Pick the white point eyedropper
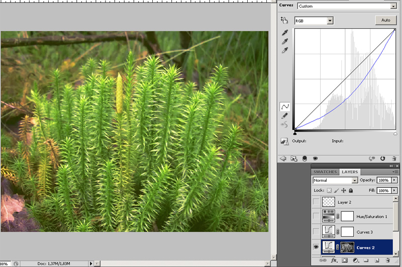Screen dimensions: 402x267 (285, 50)
